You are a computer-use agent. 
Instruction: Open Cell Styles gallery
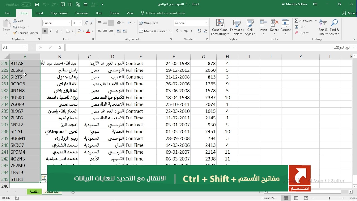(250, 27)
